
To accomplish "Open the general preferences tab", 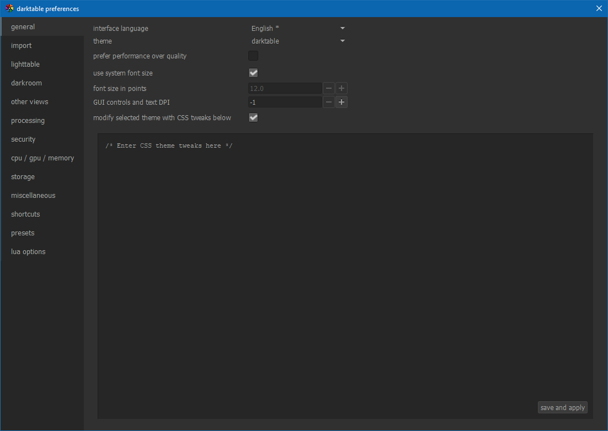I will coord(42,26).
